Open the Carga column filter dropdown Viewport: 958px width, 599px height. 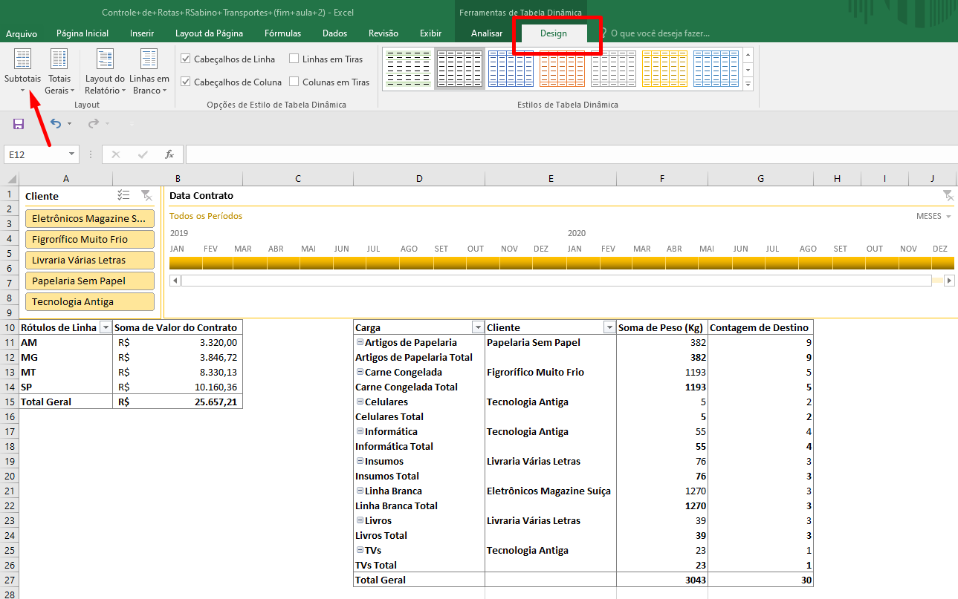click(478, 327)
